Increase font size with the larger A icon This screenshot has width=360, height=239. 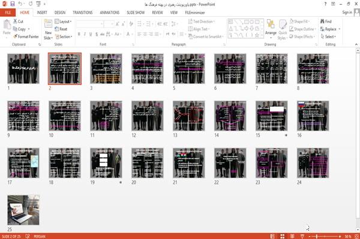coord(118,24)
